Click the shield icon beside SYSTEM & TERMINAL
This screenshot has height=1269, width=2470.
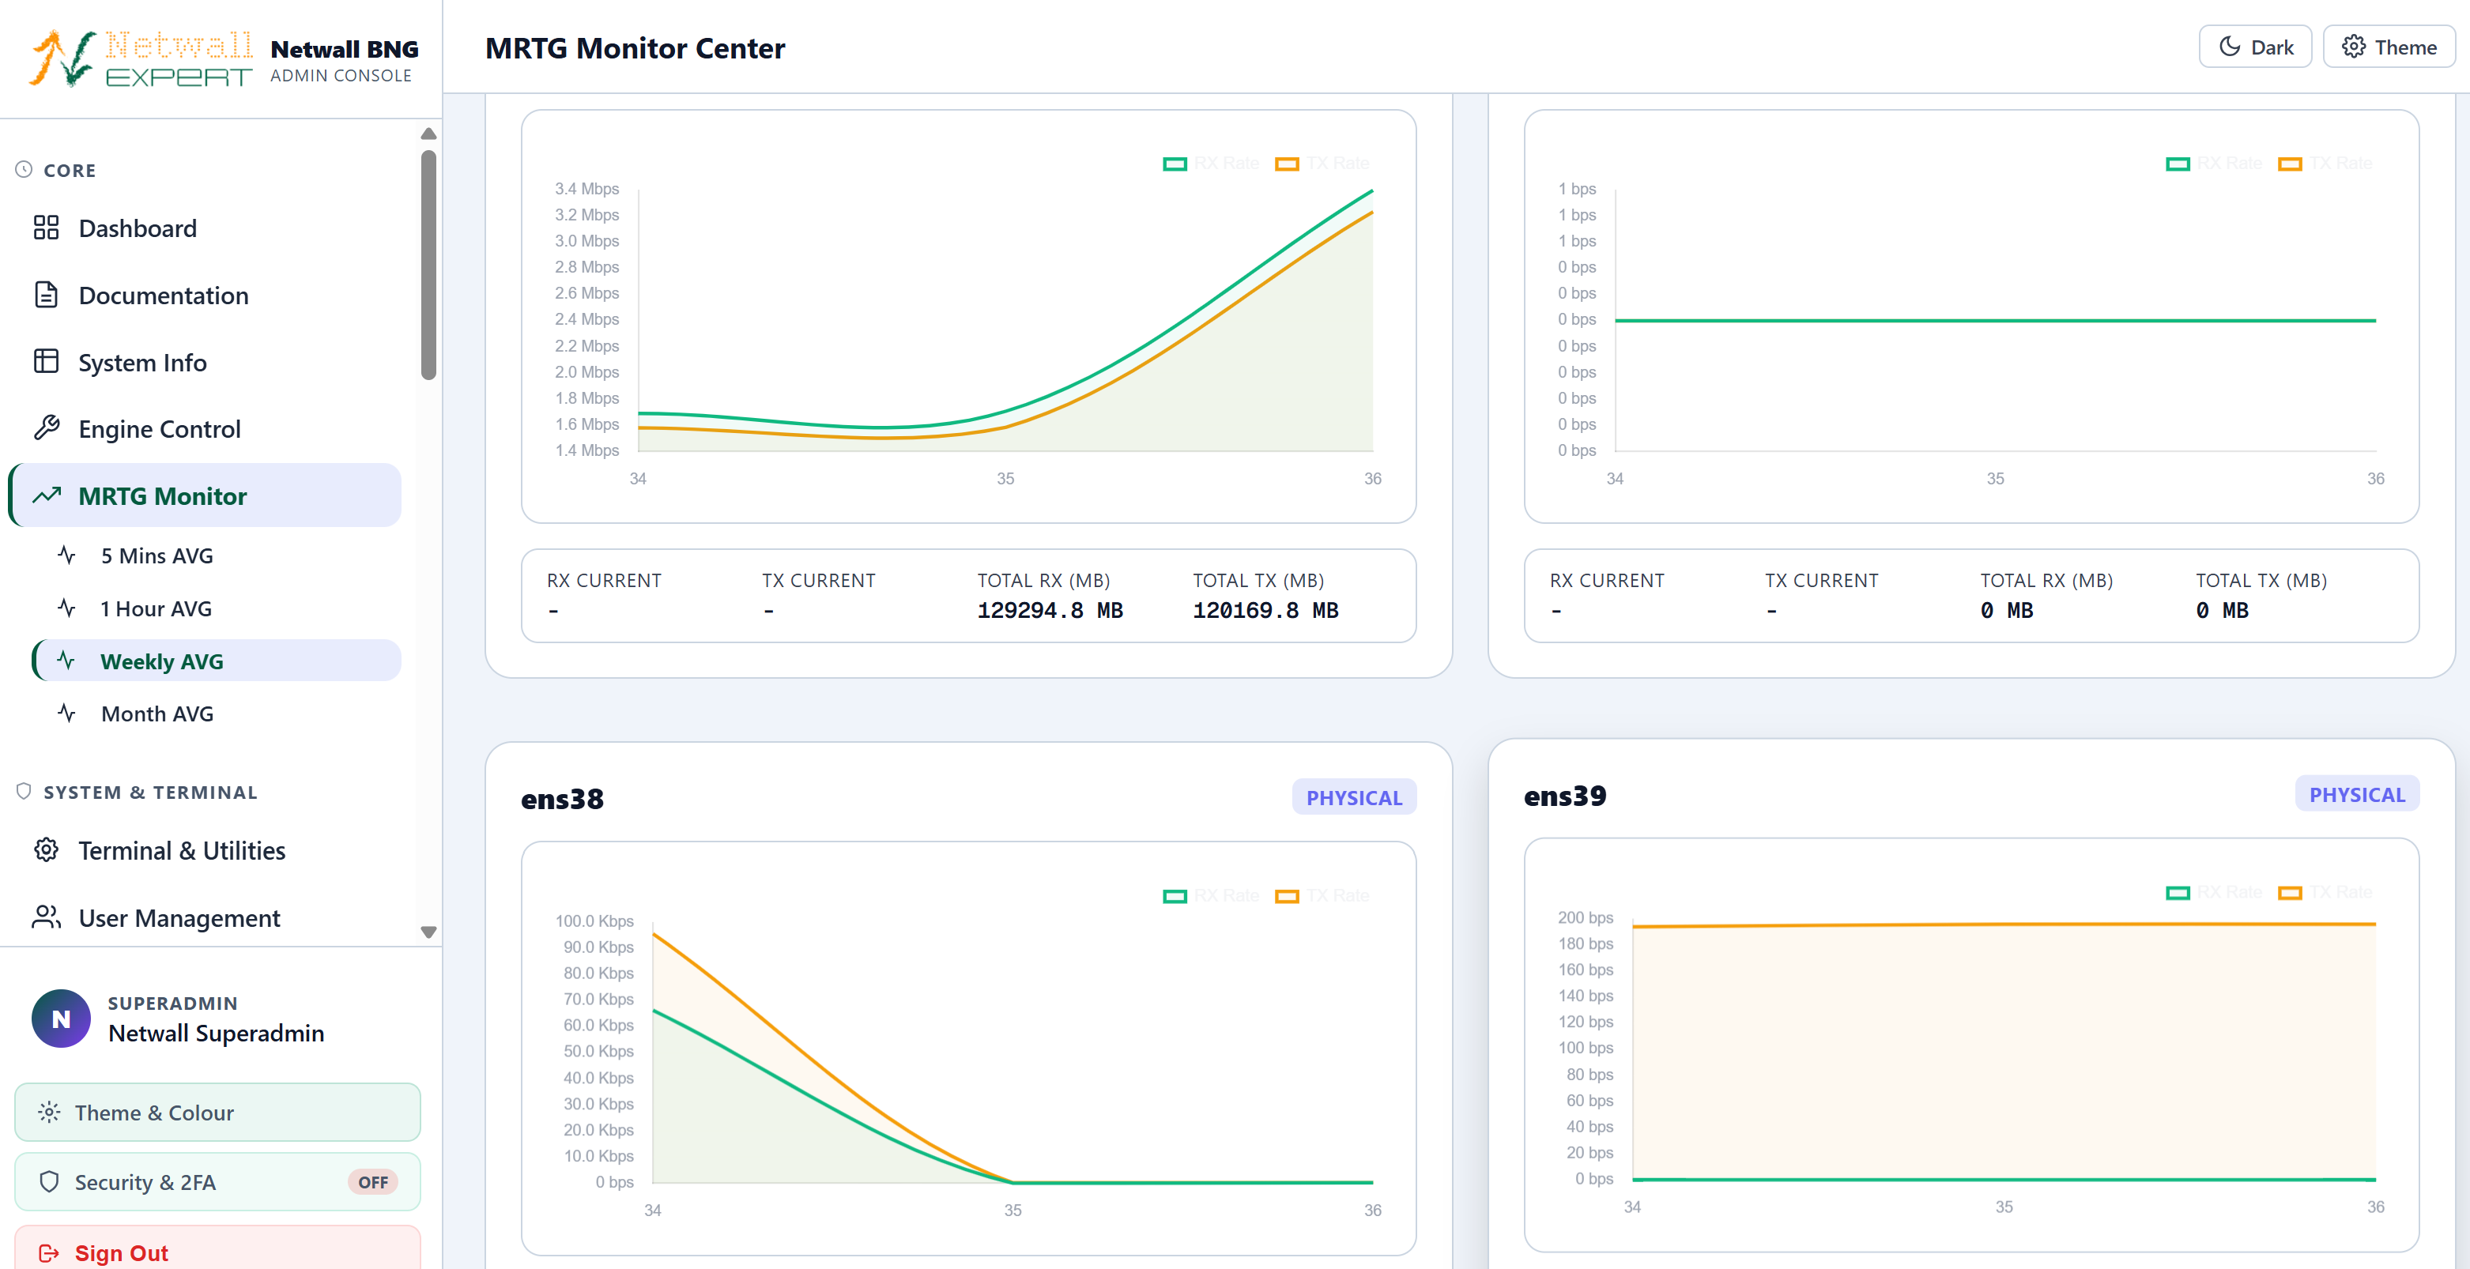(24, 792)
